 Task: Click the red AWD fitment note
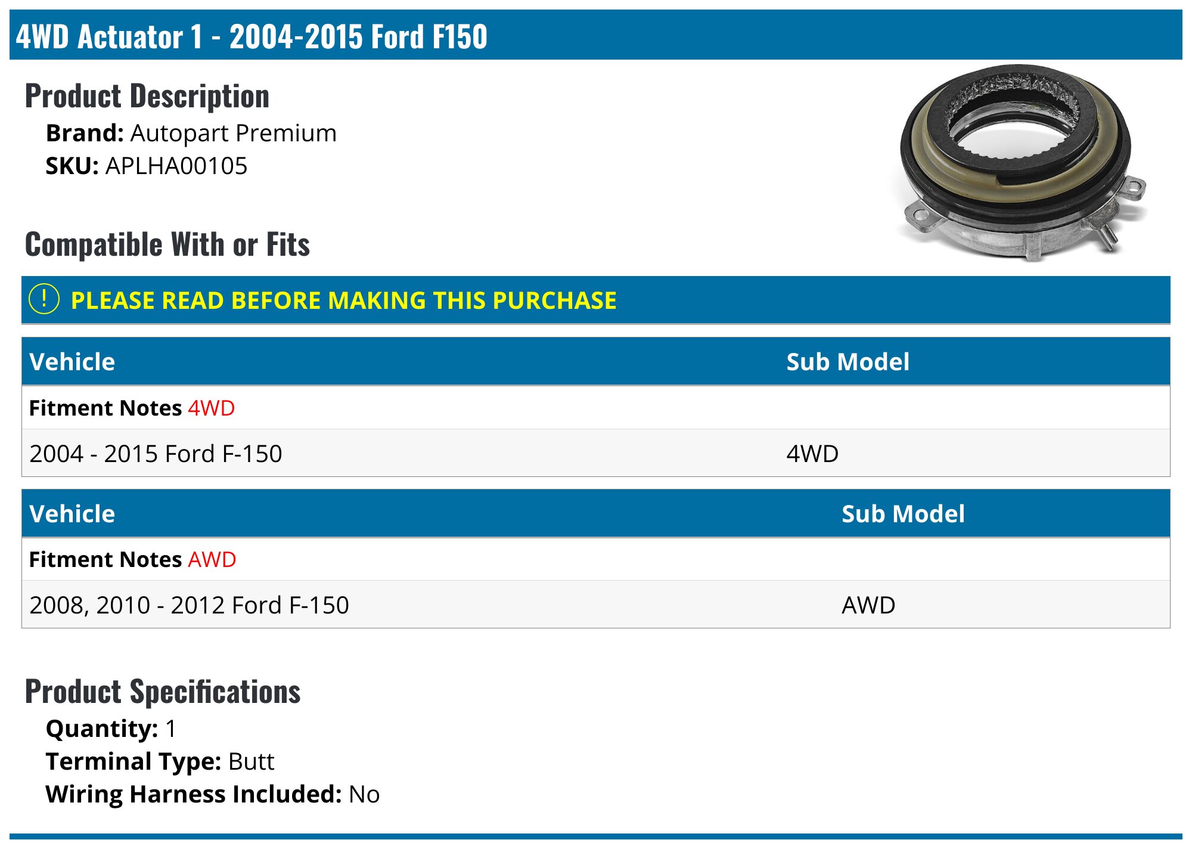coord(212,560)
